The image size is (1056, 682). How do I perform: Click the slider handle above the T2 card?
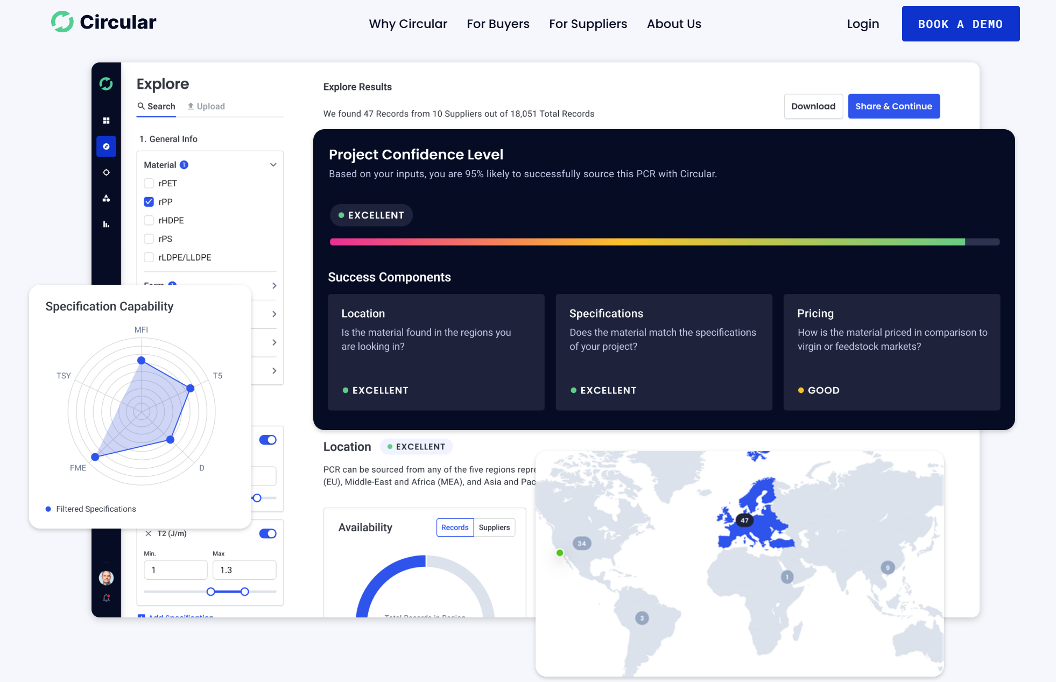[x=257, y=498]
